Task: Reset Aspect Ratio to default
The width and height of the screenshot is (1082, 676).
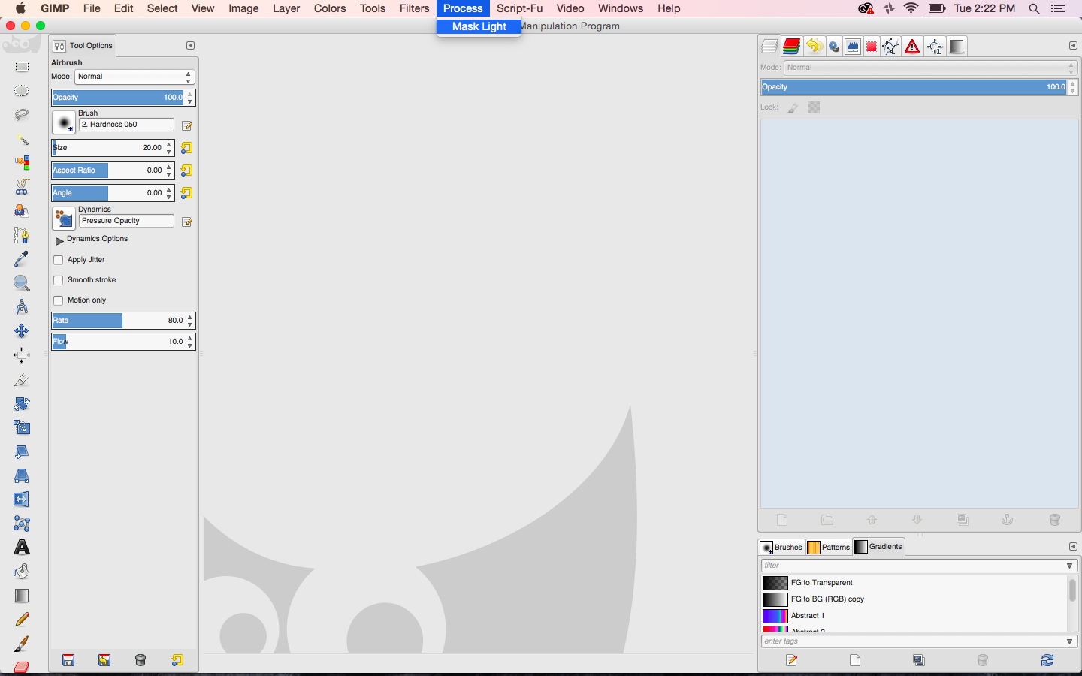Action: [x=186, y=171]
